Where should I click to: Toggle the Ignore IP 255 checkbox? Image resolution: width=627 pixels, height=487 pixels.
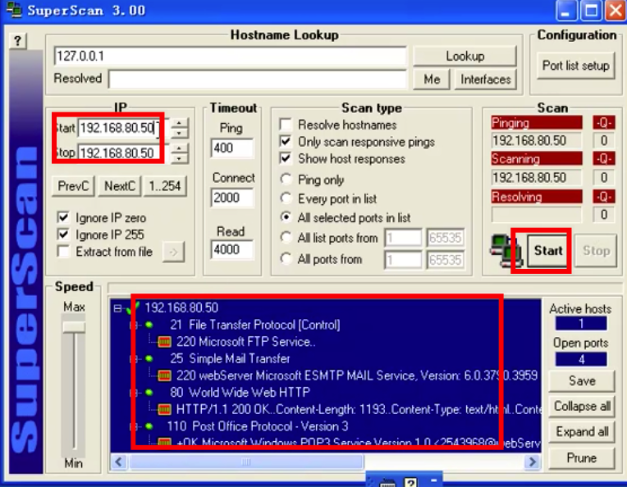pos(63,234)
